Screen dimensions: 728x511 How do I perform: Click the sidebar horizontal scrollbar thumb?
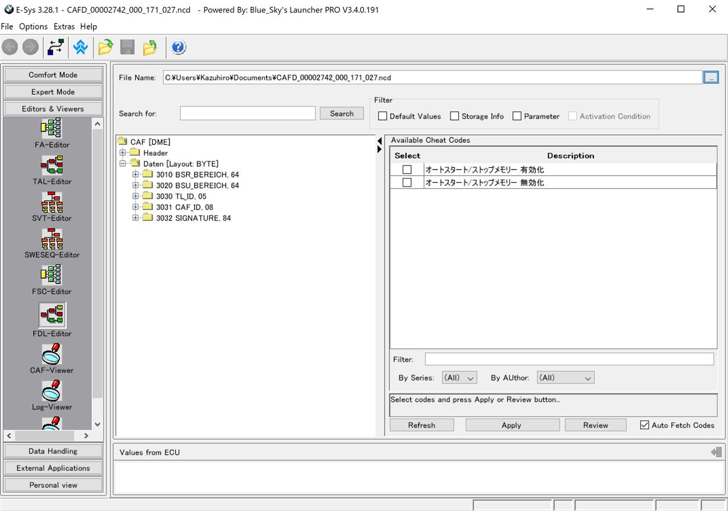coord(44,435)
